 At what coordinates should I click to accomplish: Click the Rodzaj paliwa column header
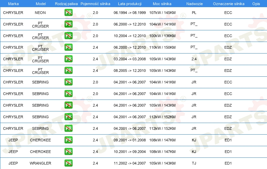(x=66, y=4)
